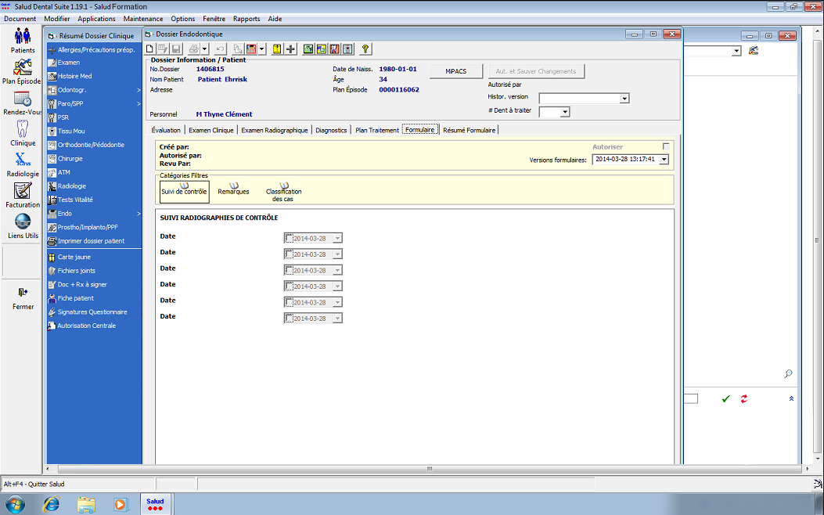
Task: Enable the fourth Date checkbox
Action: (289, 286)
